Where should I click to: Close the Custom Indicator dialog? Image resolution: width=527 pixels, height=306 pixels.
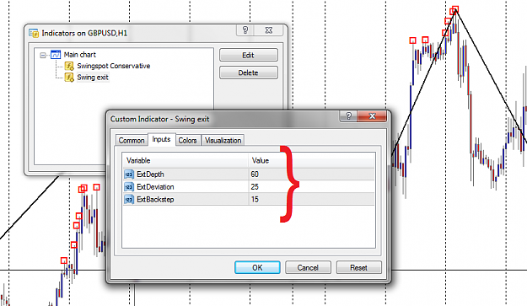click(x=372, y=116)
